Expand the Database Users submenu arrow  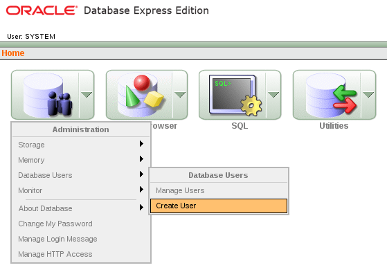pyautogui.click(x=141, y=174)
